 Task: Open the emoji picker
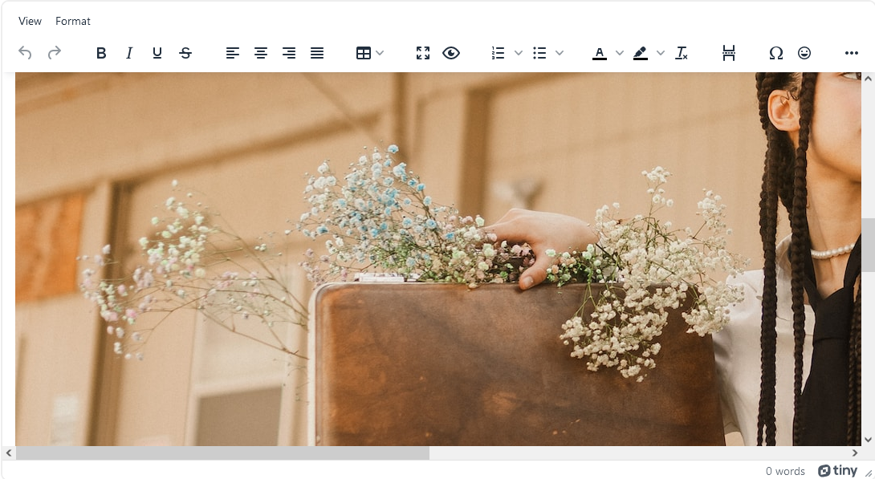[x=804, y=53]
